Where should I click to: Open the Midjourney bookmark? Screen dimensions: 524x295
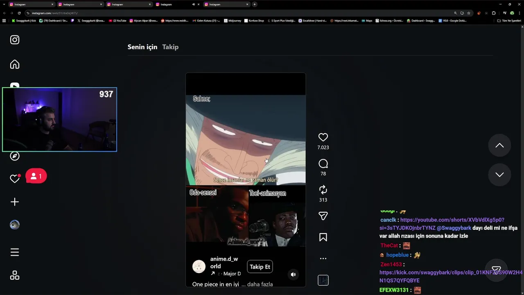[x=233, y=20]
